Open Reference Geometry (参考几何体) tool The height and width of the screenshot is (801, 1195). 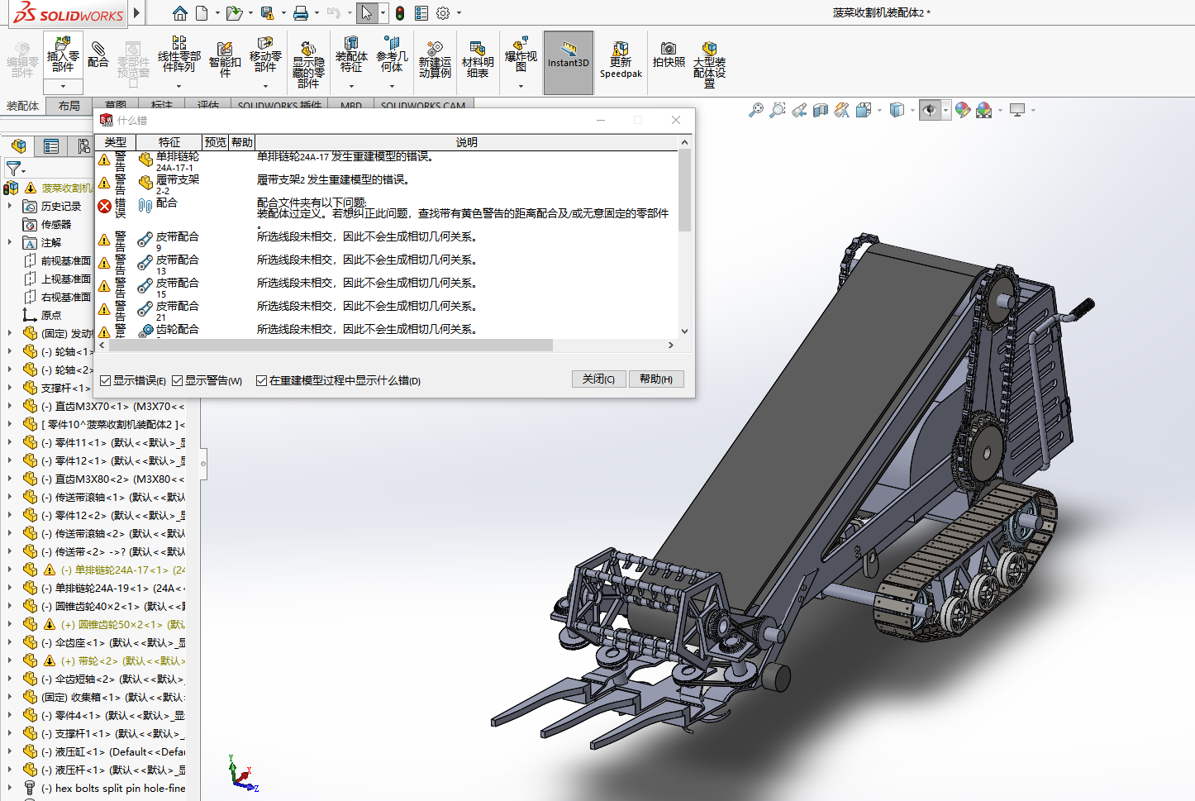coord(392,55)
